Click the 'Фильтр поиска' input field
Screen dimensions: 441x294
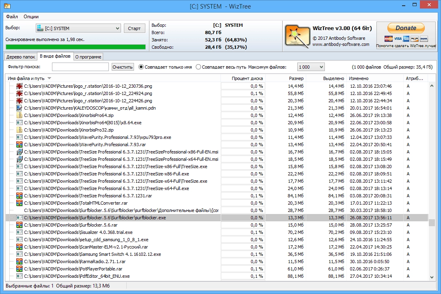[80, 67]
